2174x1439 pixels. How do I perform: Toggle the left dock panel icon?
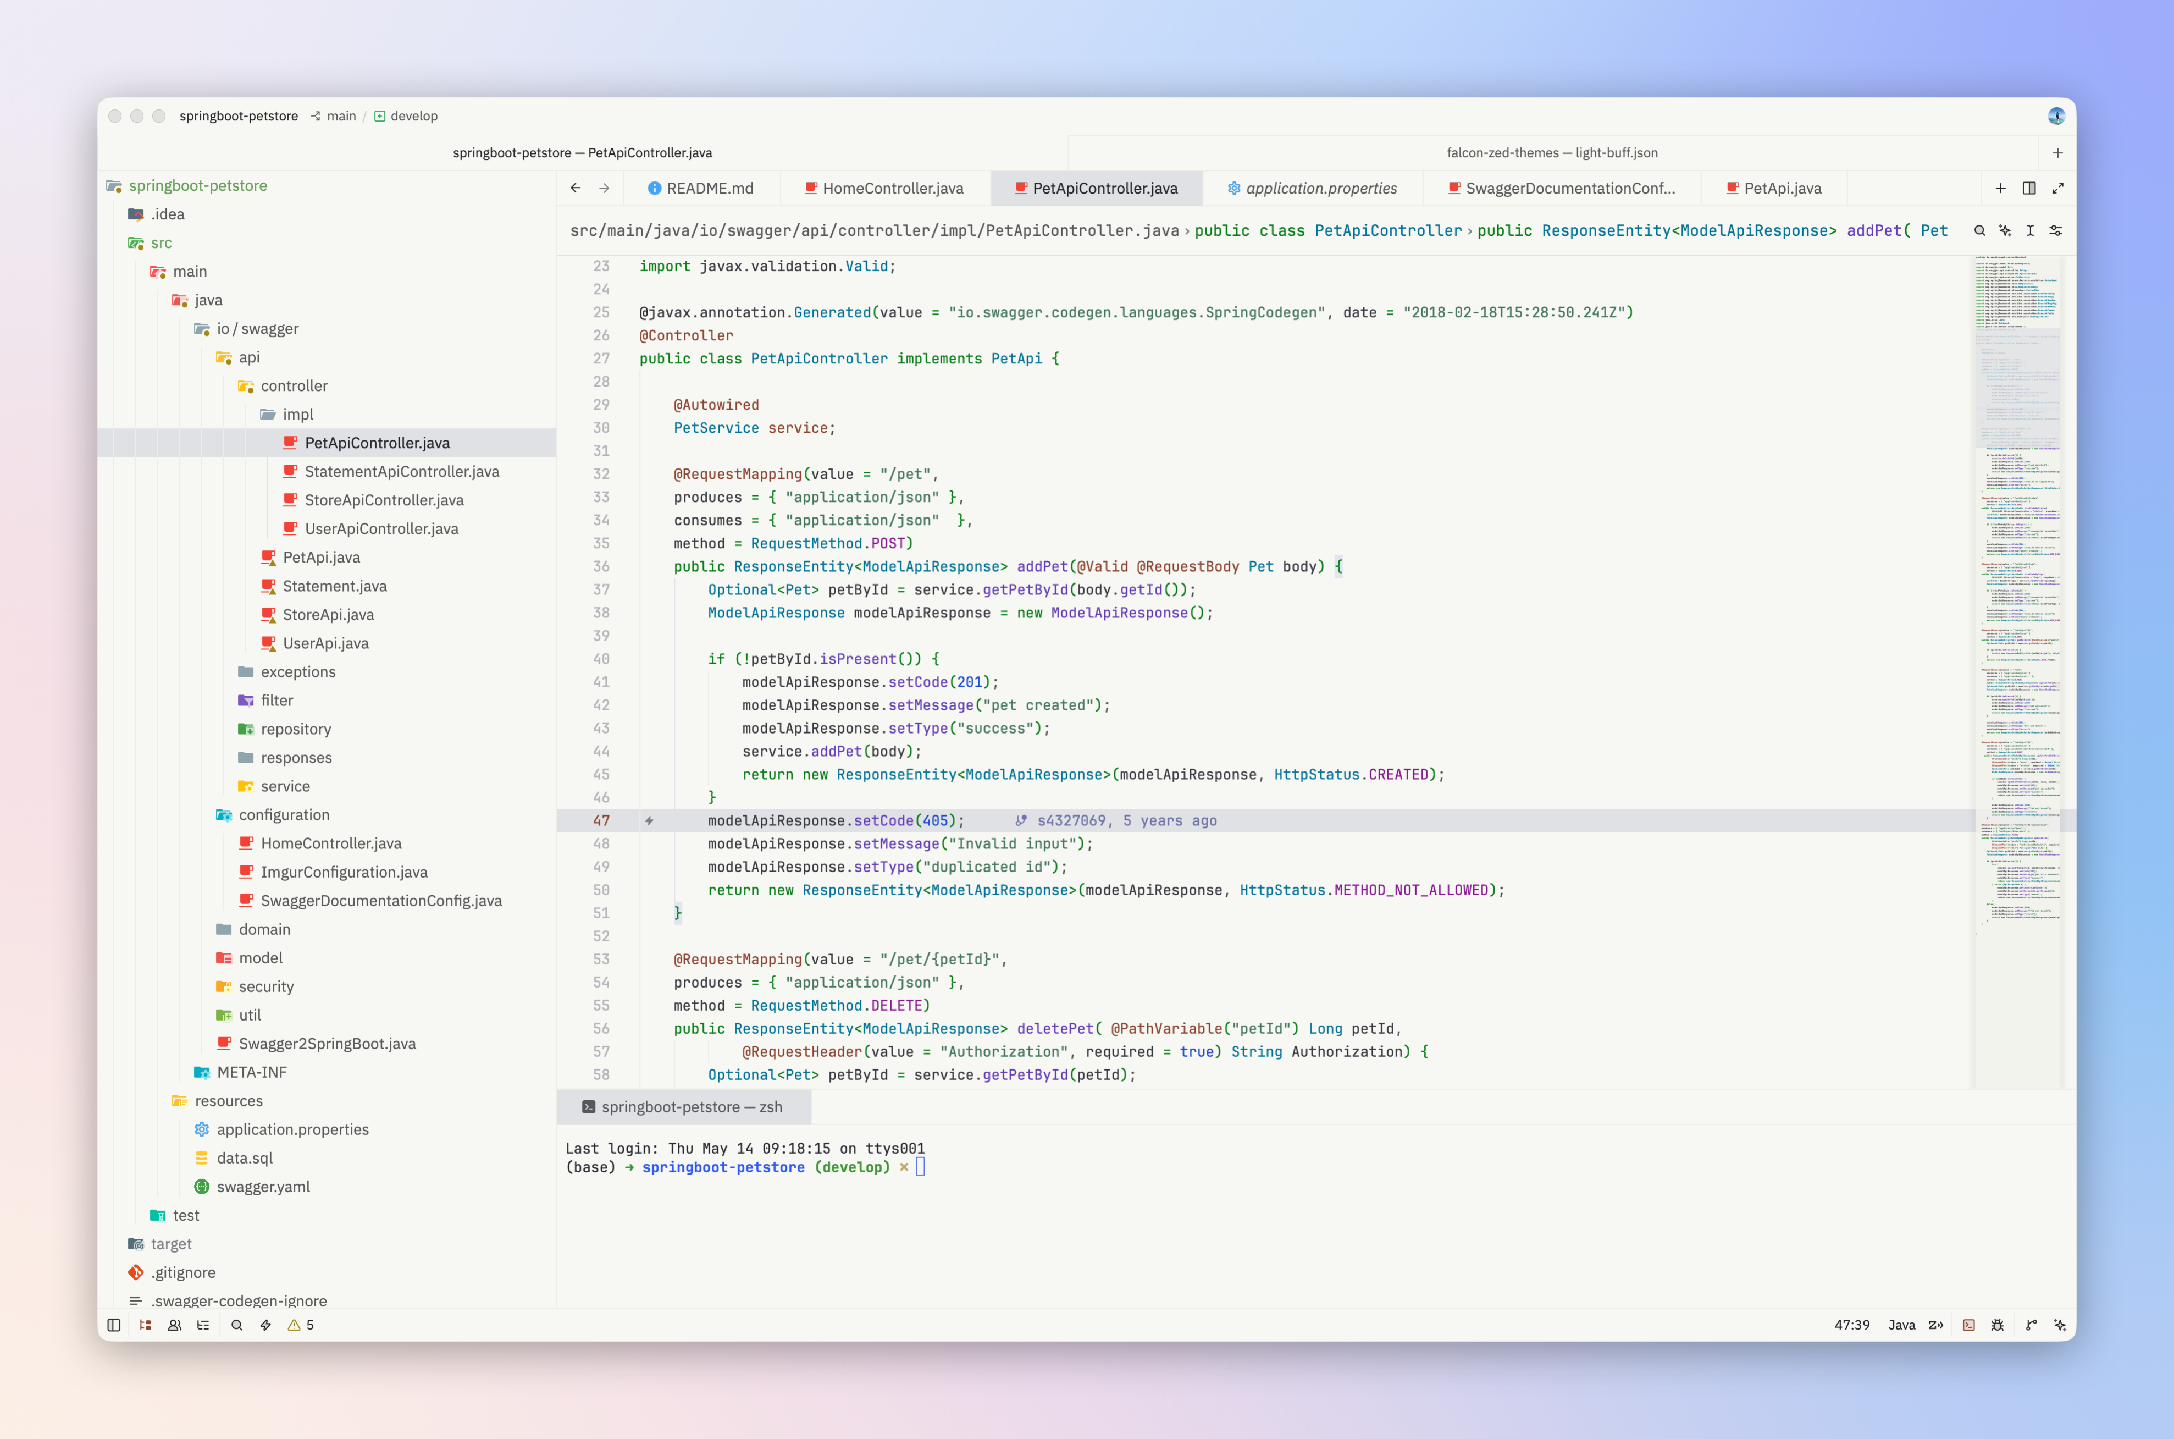114,1325
